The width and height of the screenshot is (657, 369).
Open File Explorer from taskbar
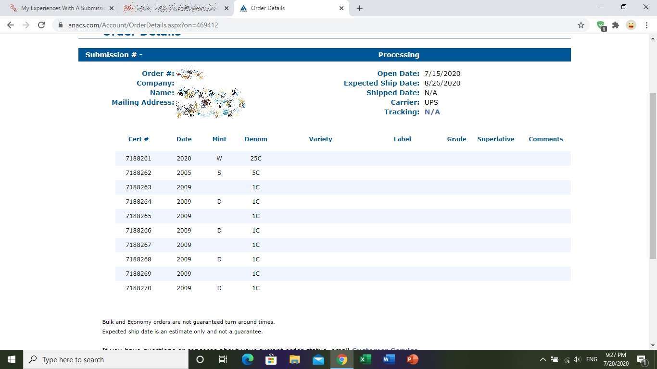tap(294, 359)
